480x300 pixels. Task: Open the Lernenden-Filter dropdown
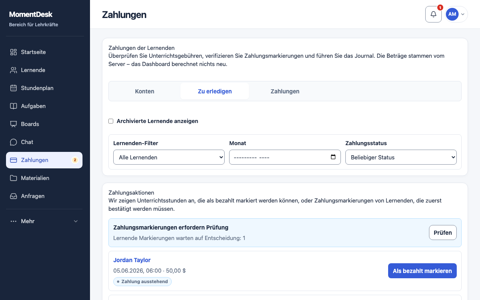(x=169, y=157)
